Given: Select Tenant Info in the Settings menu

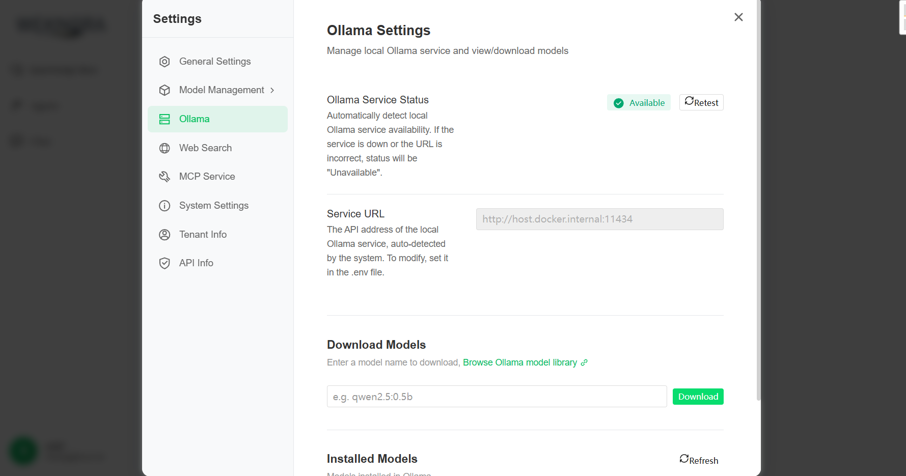Looking at the screenshot, I should point(203,234).
